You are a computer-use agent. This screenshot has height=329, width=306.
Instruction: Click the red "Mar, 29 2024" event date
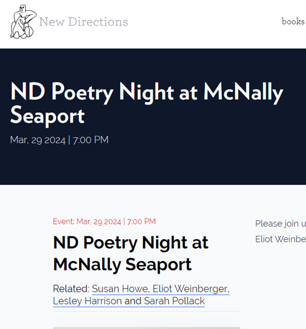[99, 222]
